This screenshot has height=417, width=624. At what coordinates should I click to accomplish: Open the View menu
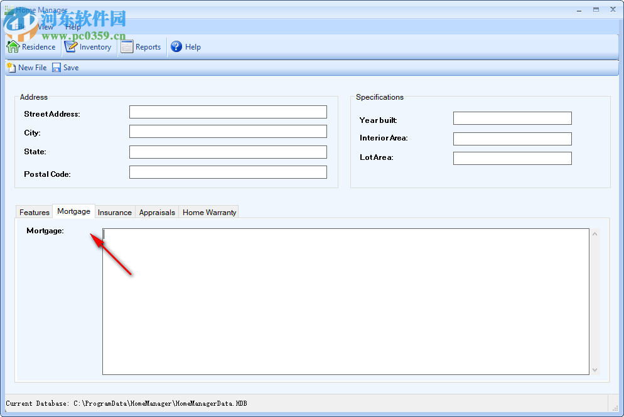[45, 26]
